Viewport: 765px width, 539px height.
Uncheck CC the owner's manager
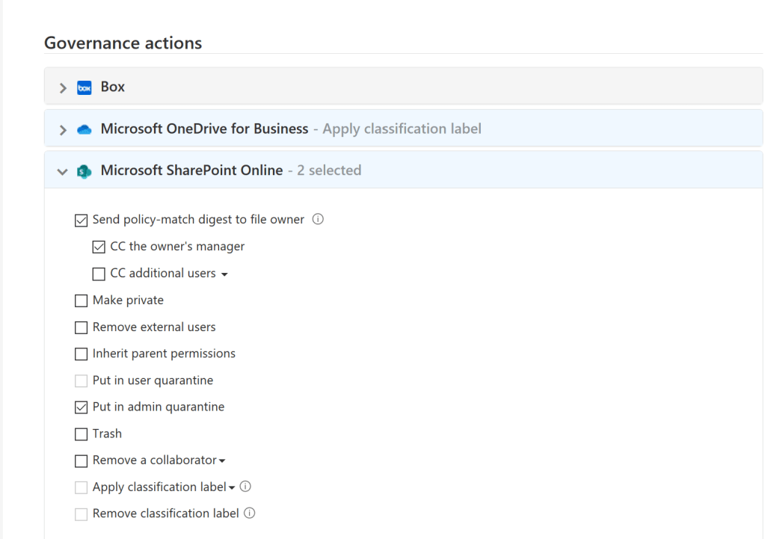99,247
